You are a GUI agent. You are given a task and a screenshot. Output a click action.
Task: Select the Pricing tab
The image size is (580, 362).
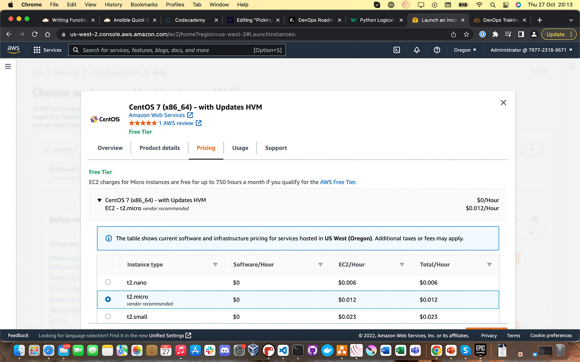(x=206, y=148)
